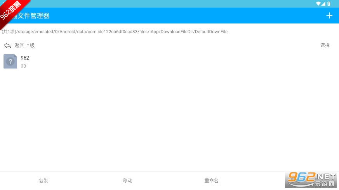
Task: Go up with 返回上级 label
Action: [24, 45]
